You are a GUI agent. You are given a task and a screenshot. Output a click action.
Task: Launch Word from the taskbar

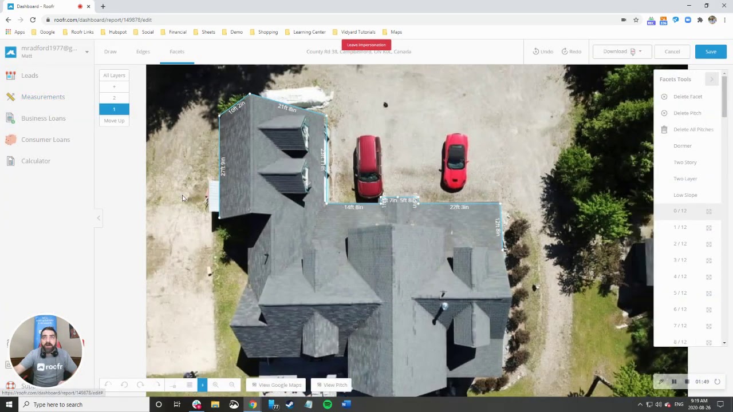click(346, 405)
